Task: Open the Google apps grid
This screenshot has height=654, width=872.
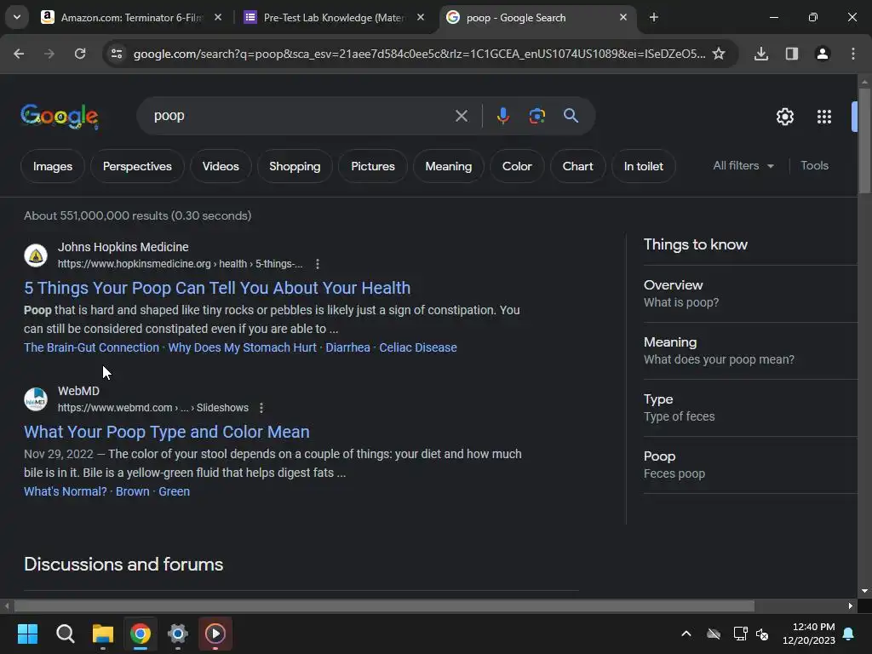Action: [824, 117]
